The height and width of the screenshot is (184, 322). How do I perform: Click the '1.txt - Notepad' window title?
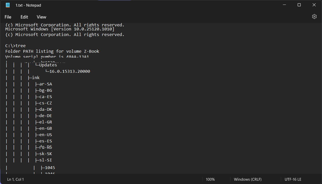click(x=28, y=5)
